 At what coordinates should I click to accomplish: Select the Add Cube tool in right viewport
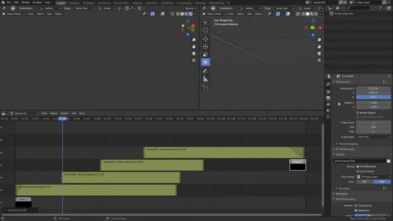click(x=205, y=88)
